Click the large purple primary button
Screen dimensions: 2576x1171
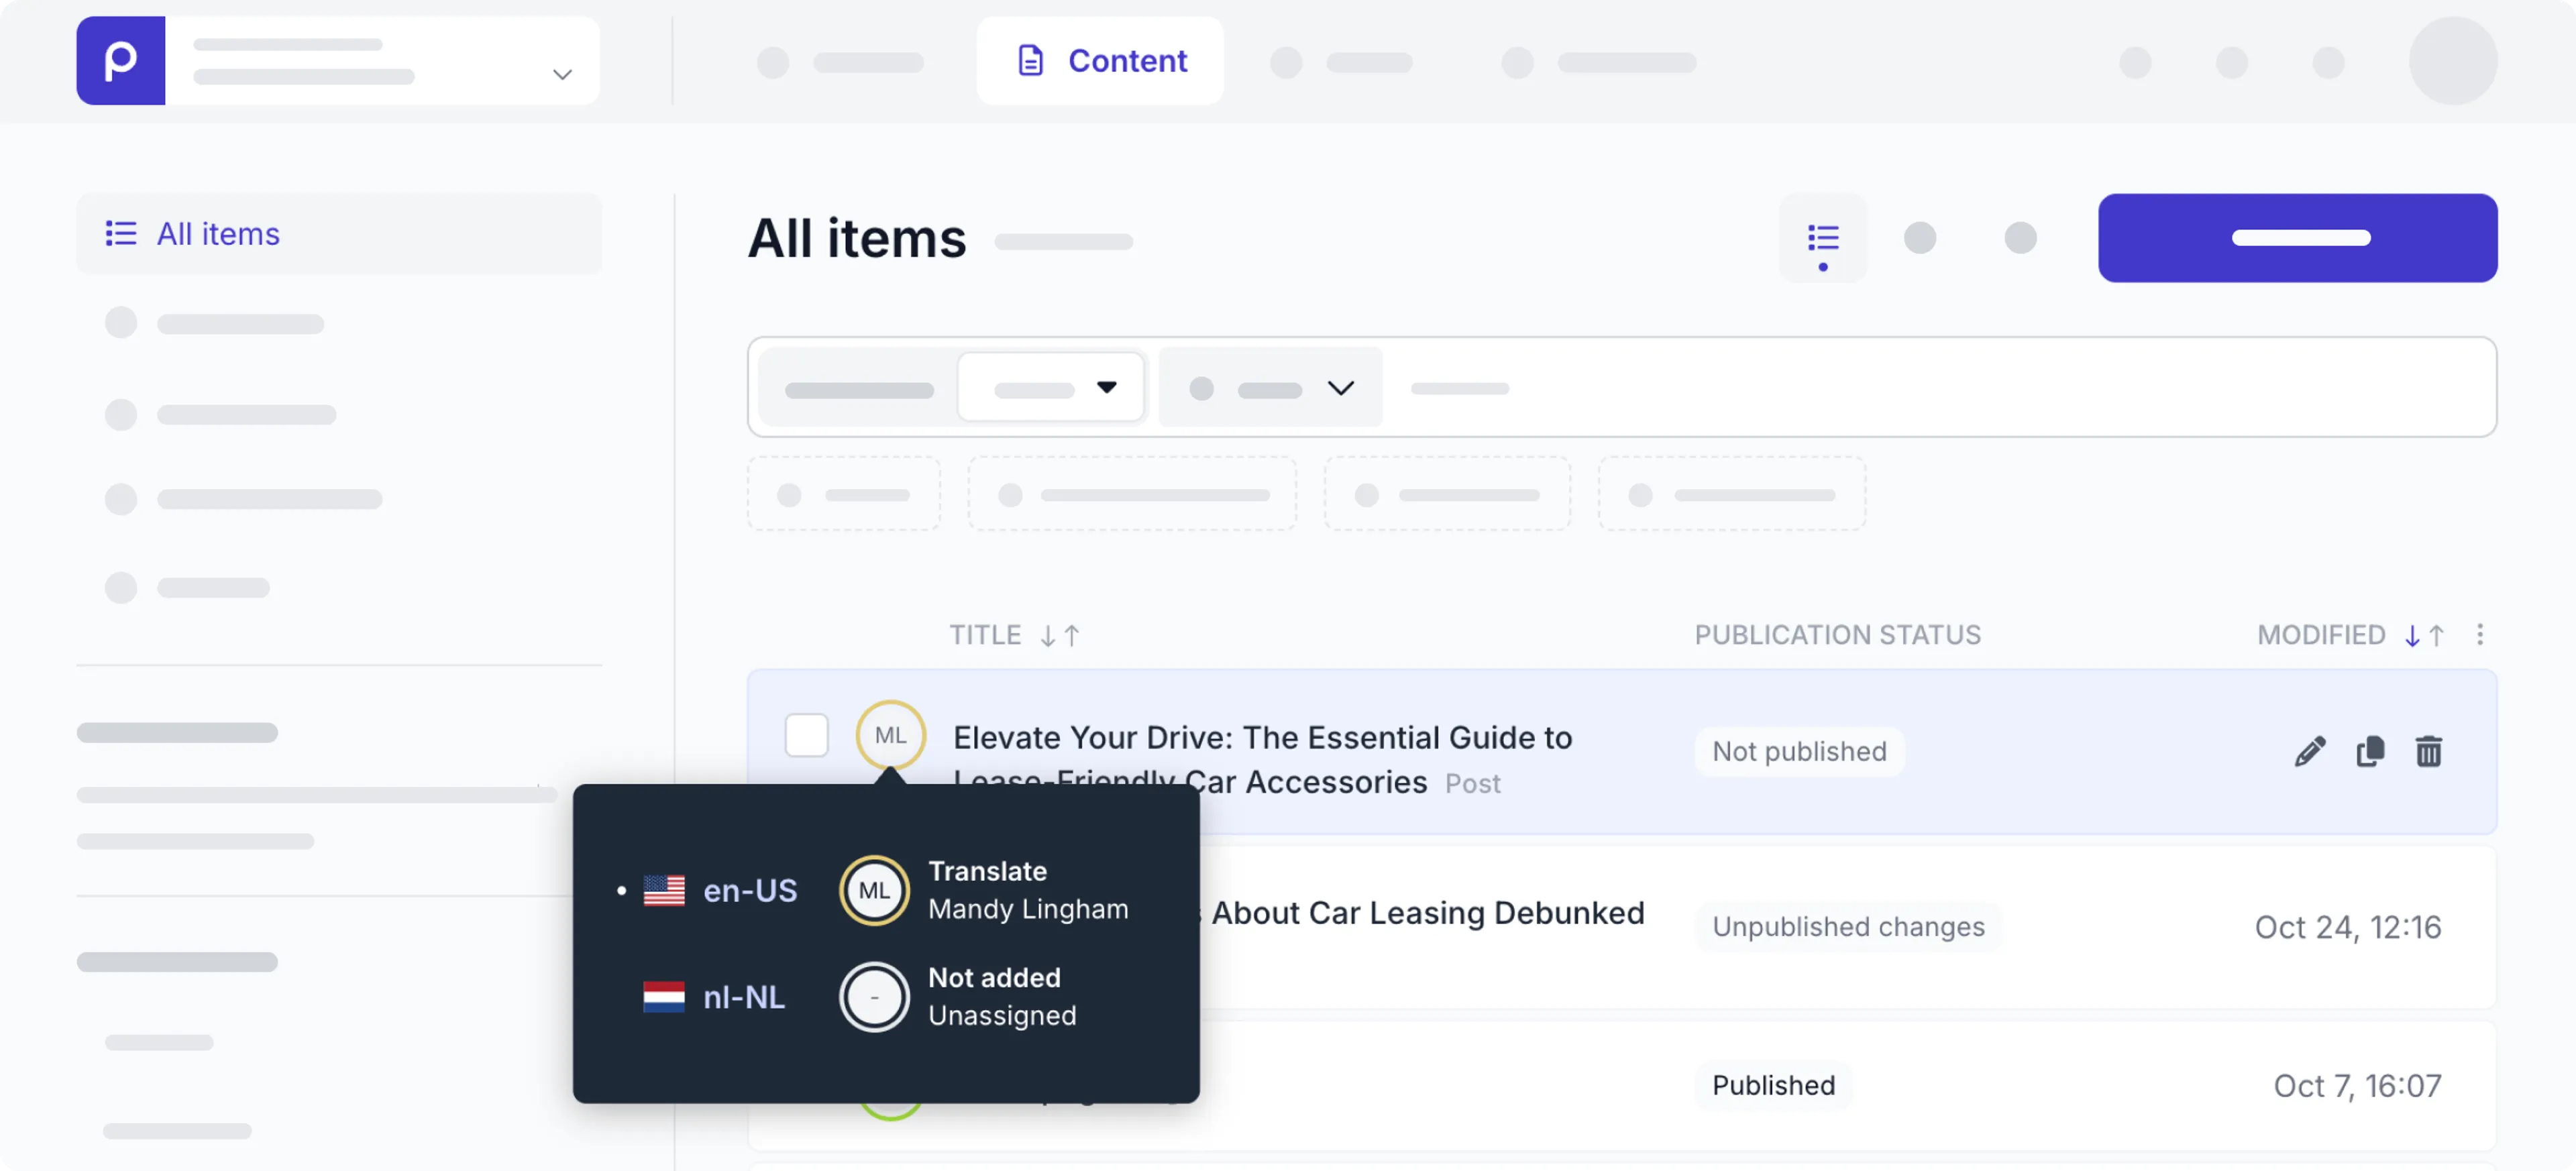coord(2297,238)
